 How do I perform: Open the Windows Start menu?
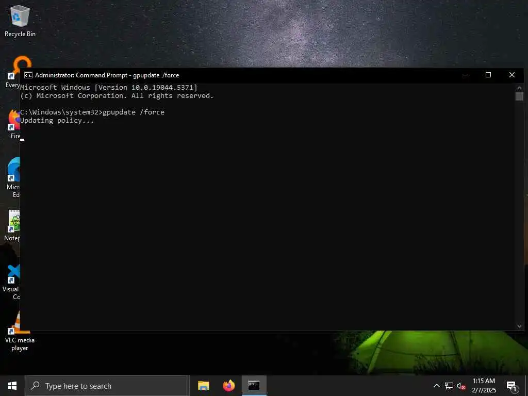click(12, 386)
